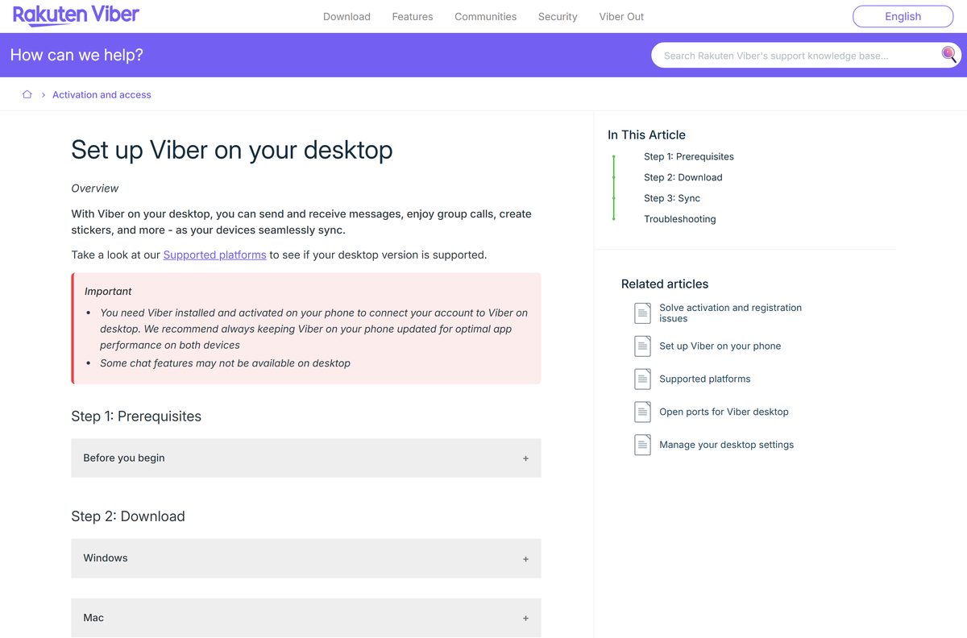This screenshot has width=967, height=638.
Task: Click the Rakuten Viber logo
Action: 76,15
